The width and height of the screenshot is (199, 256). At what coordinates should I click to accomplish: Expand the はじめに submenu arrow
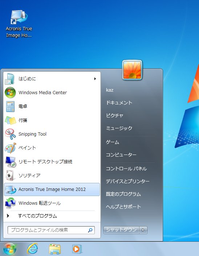click(95, 79)
